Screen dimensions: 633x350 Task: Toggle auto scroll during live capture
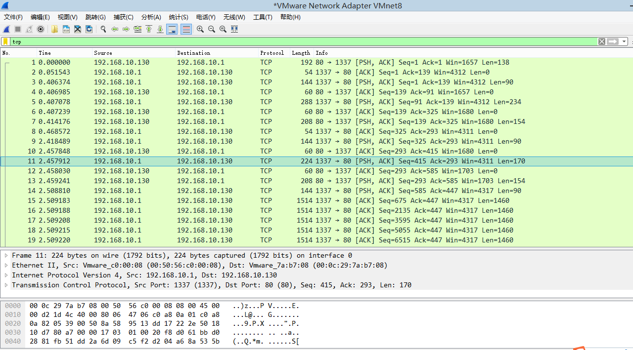point(172,29)
